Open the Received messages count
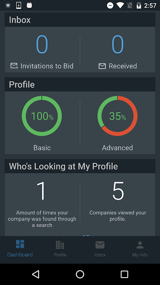 coord(118,44)
